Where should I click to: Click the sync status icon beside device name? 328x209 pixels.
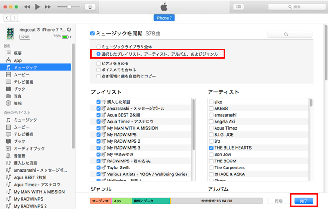(69, 30)
